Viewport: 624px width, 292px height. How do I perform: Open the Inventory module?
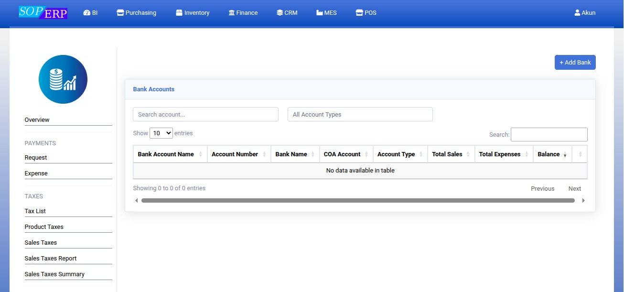[193, 13]
